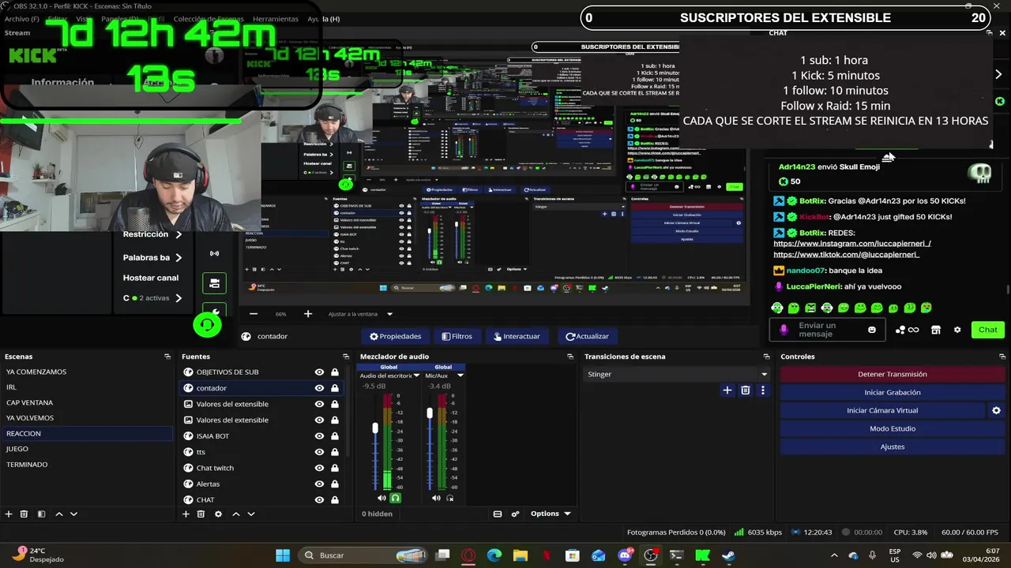Click the Enviar un mensaje chat field
This screenshot has height=568, width=1011.
826,330
